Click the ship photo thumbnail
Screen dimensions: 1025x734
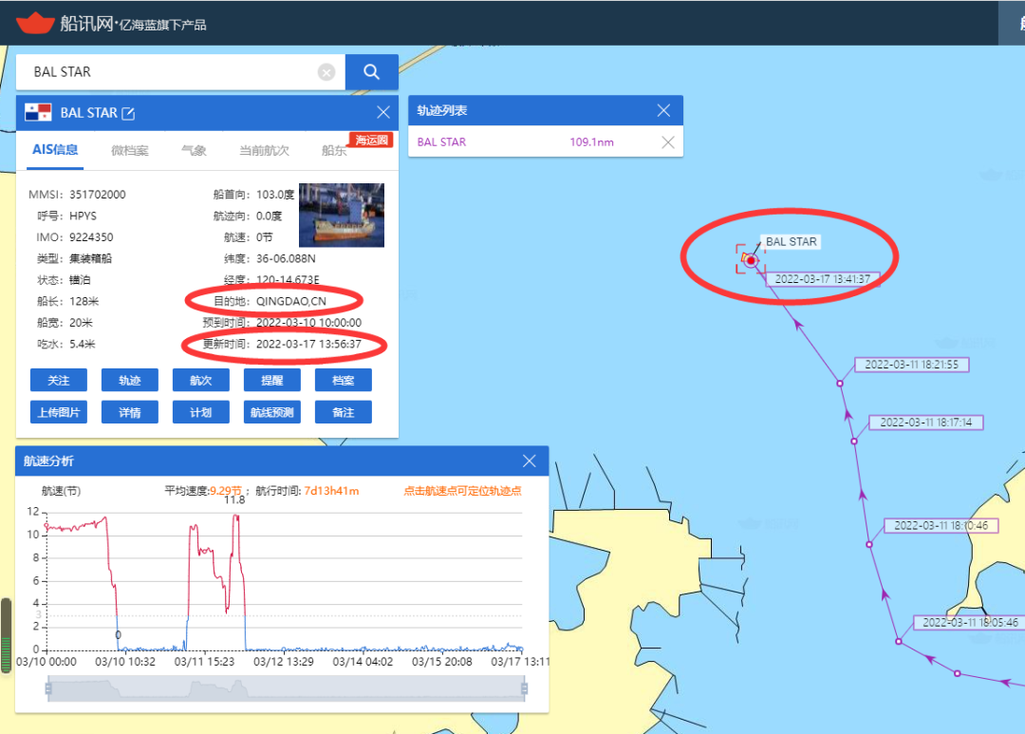point(341,216)
